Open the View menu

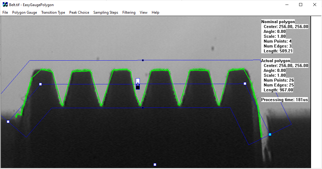click(x=143, y=12)
